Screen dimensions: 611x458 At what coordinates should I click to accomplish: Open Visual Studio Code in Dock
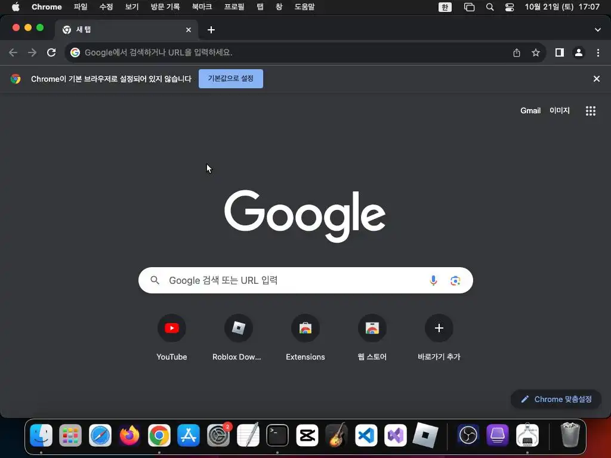click(366, 435)
